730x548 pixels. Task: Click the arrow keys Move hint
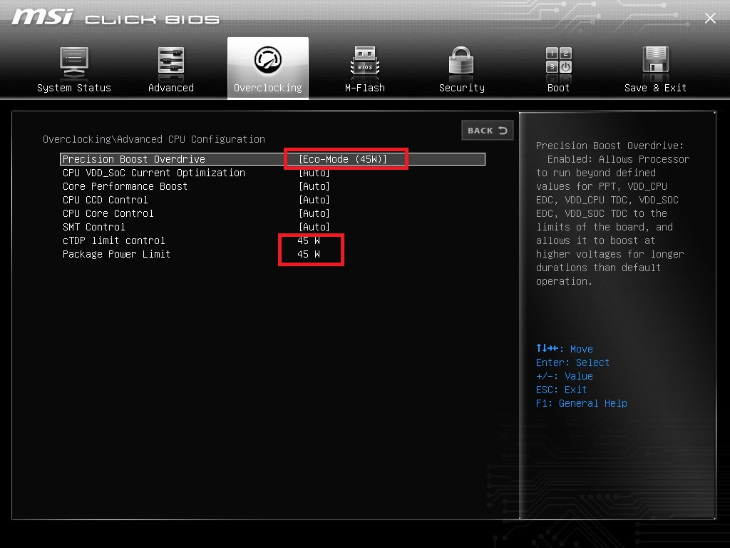pos(565,348)
